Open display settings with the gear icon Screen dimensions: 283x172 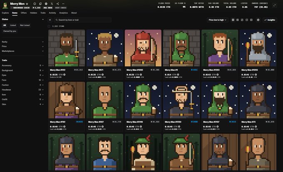[x=258, y=20]
